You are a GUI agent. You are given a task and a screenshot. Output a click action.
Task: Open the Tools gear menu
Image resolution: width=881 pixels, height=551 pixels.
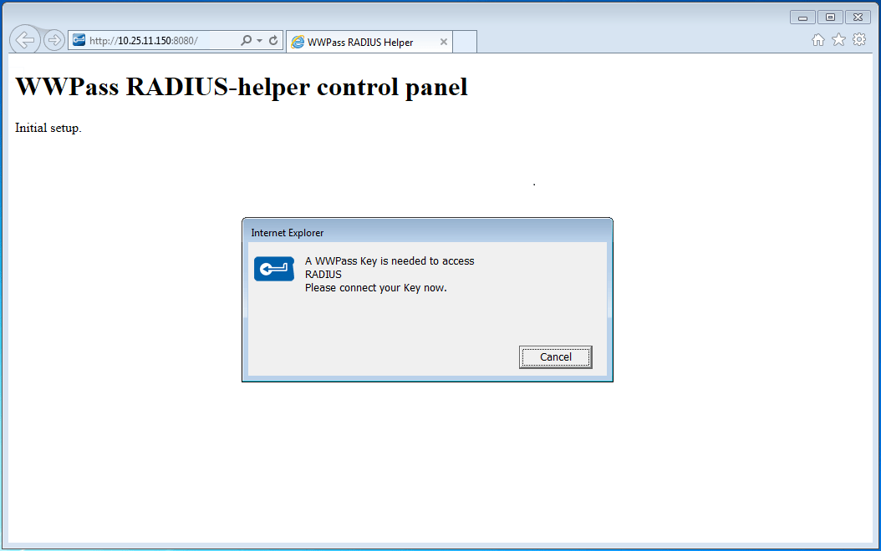(x=859, y=39)
